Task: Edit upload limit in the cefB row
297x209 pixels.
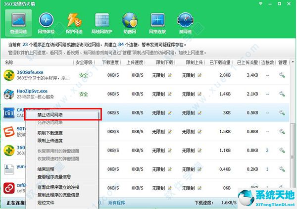Action: [x=199, y=188]
